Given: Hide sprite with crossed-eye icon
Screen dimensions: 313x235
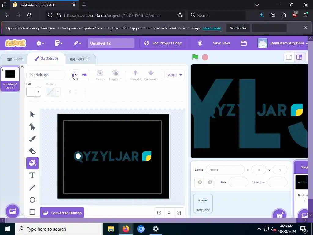Looking at the screenshot, I should point(210,182).
